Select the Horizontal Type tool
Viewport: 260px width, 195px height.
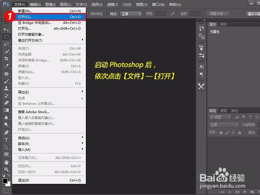(6, 140)
